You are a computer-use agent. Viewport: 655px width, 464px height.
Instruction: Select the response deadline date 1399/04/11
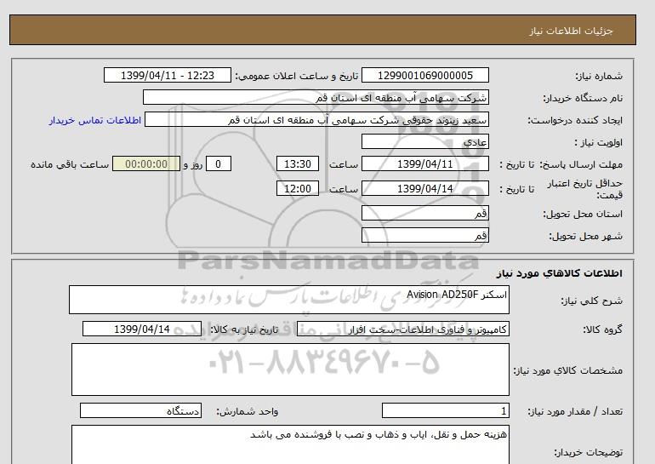424,163
